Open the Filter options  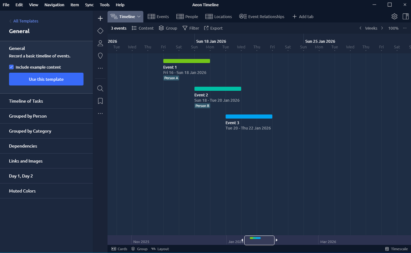pyautogui.click(x=191, y=28)
